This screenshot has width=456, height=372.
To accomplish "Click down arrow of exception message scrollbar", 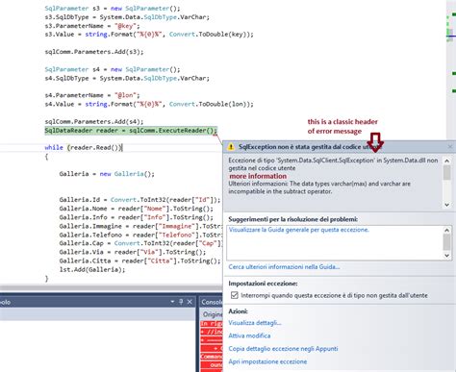I will [x=446, y=205].
